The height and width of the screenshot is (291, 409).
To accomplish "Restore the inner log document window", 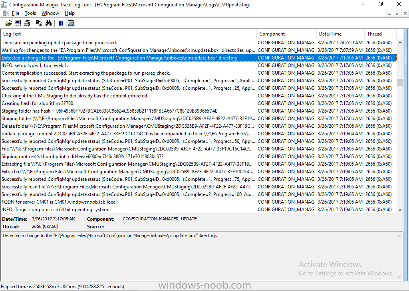I will point(397,13).
